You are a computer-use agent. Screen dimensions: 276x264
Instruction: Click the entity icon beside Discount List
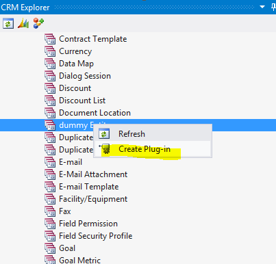(x=50, y=101)
